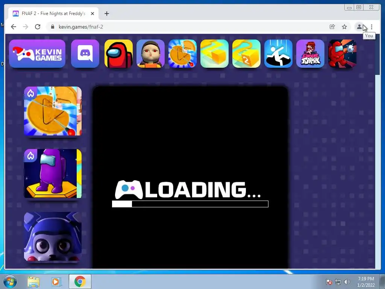Screen dimensions: 385x289
Task: Reload the current page
Action: [38, 27]
